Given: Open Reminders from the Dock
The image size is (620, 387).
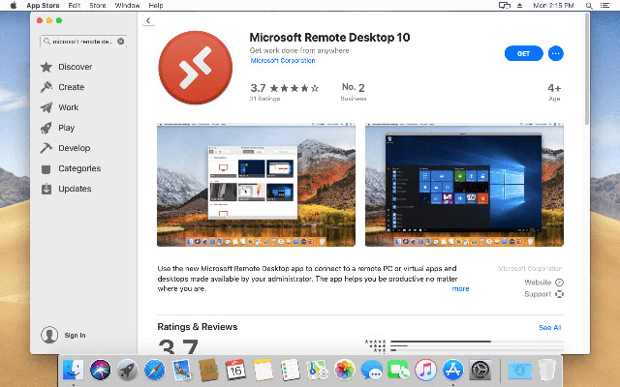Looking at the screenshot, I should click(x=291, y=370).
